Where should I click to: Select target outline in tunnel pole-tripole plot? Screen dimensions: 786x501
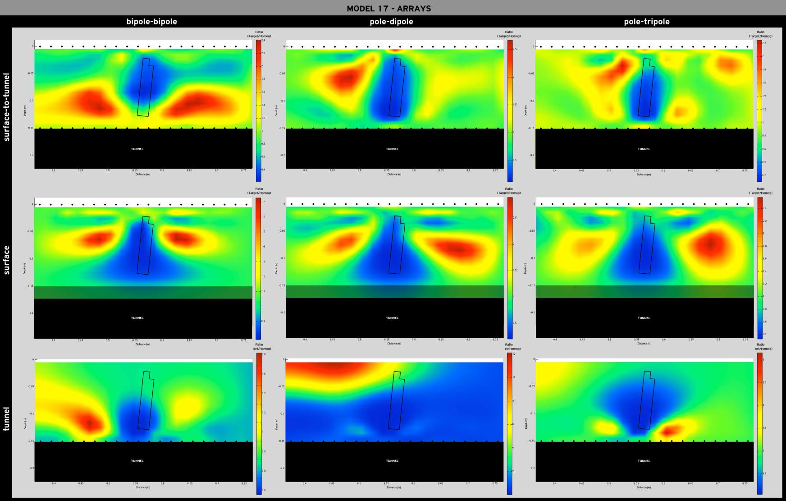click(646, 400)
